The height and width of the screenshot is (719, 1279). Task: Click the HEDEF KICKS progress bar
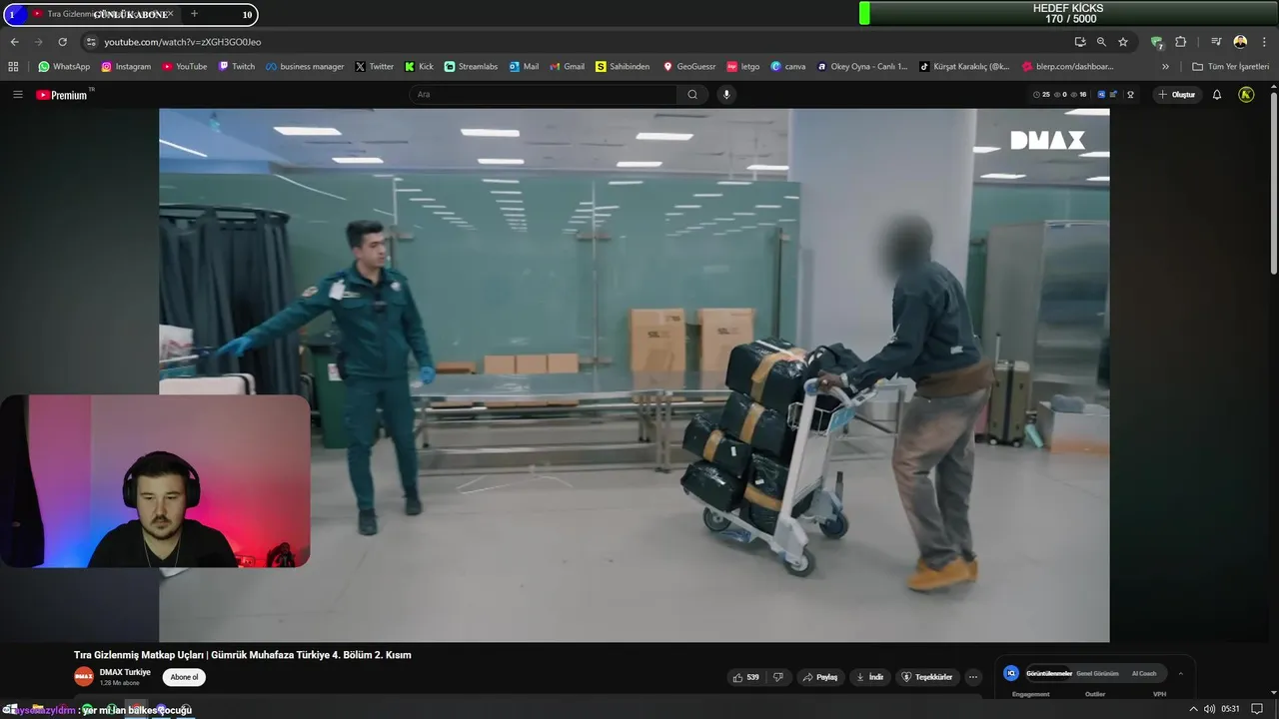(x=1068, y=13)
